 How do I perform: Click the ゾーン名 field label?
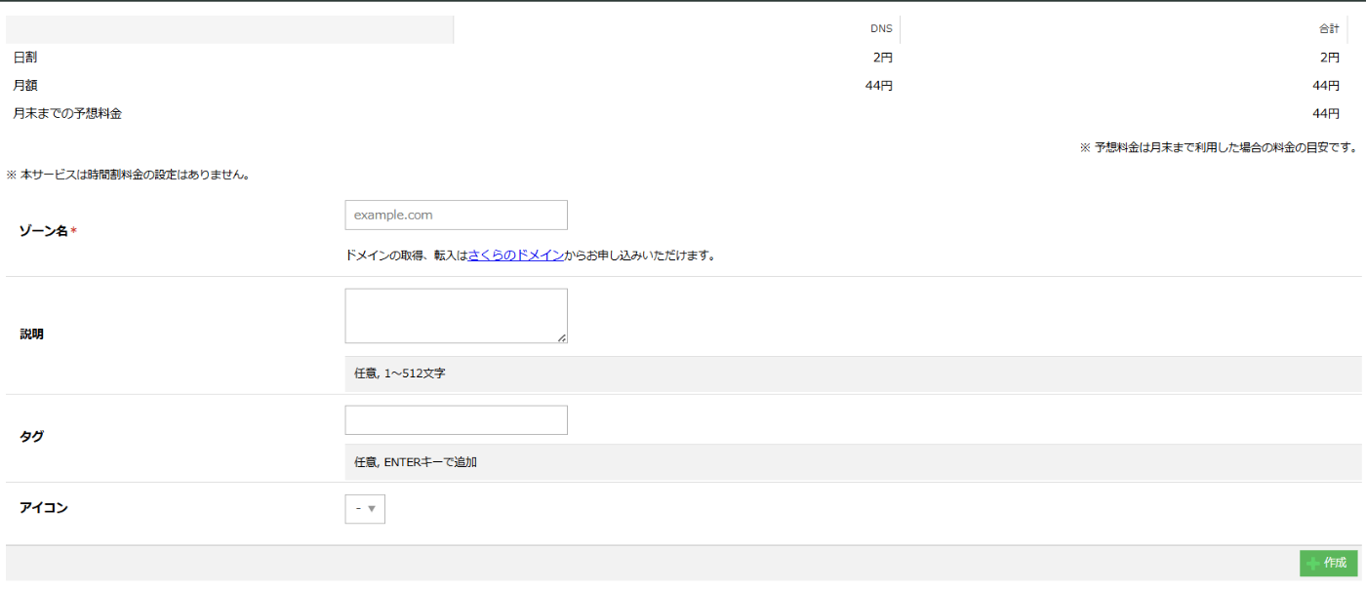tap(45, 231)
